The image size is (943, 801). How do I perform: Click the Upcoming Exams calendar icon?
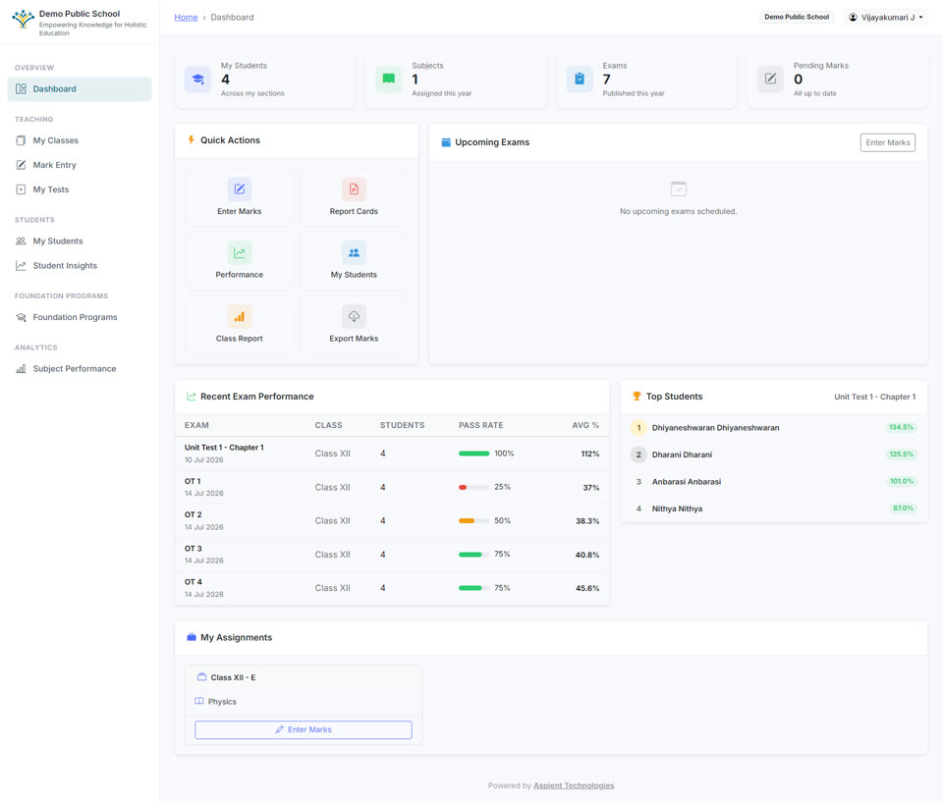(446, 142)
